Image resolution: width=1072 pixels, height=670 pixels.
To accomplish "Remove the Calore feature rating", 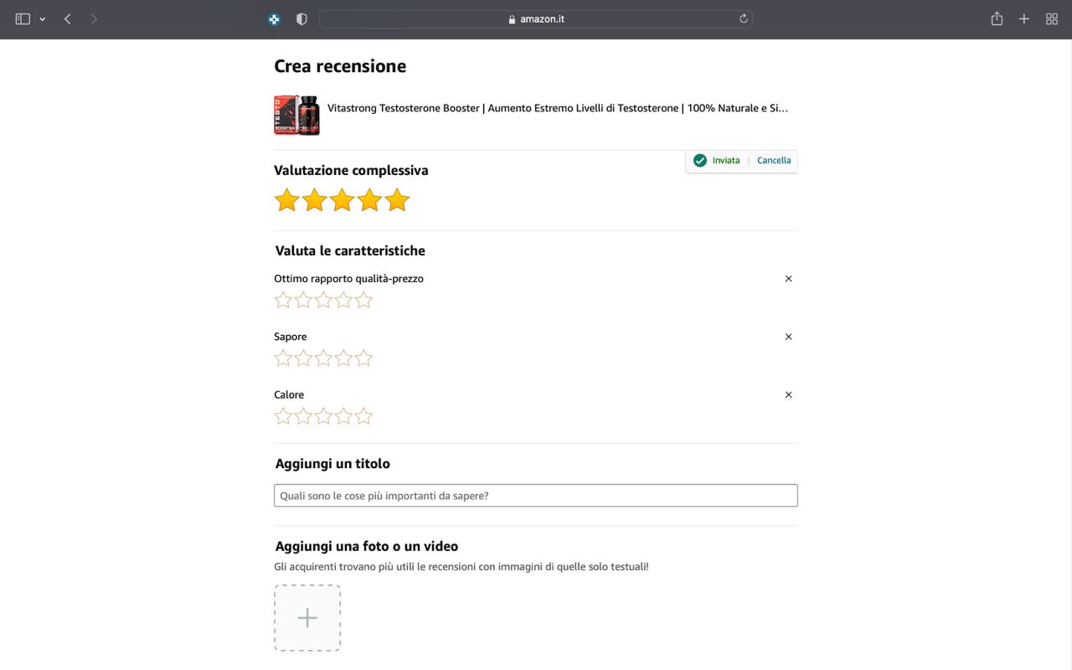I will (788, 394).
